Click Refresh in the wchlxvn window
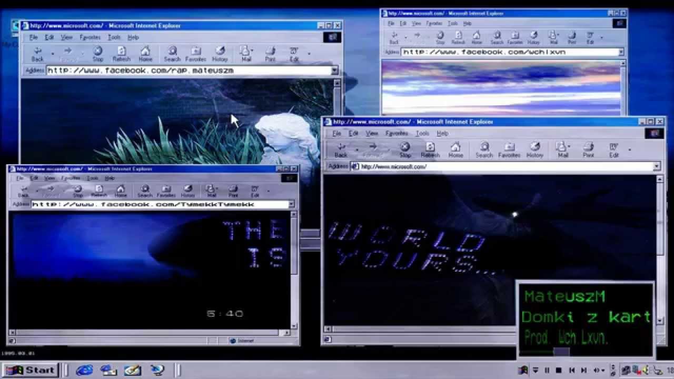Screen dimensions: 674x379 pyautogui.click(x=458, y=38)
